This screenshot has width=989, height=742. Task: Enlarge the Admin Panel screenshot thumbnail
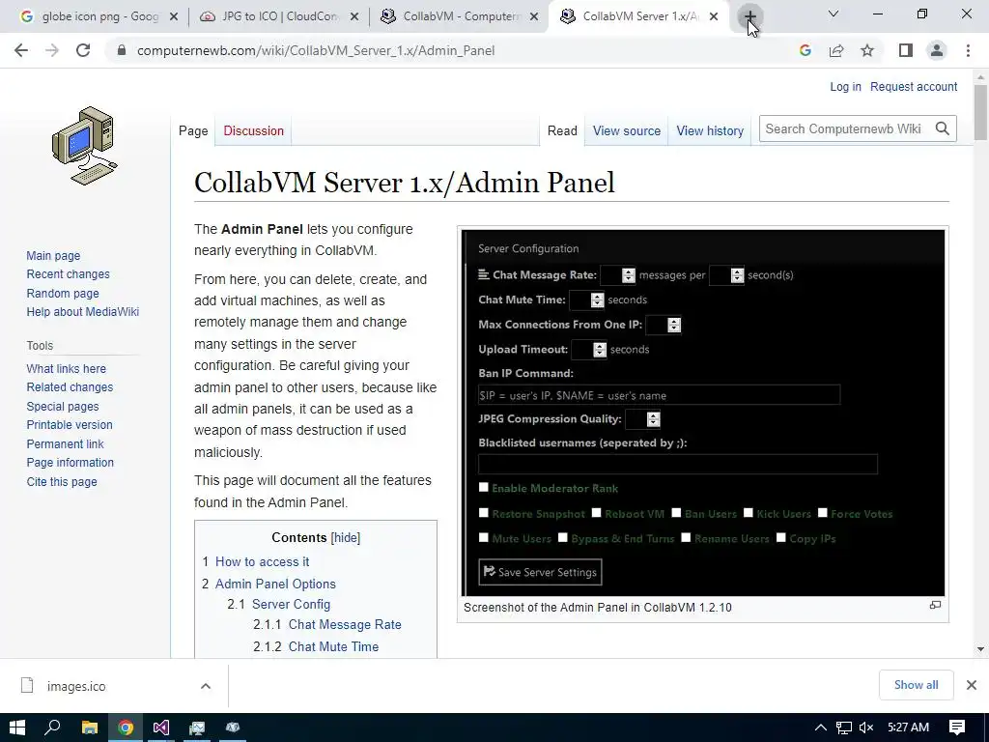(x=935, y=605)
